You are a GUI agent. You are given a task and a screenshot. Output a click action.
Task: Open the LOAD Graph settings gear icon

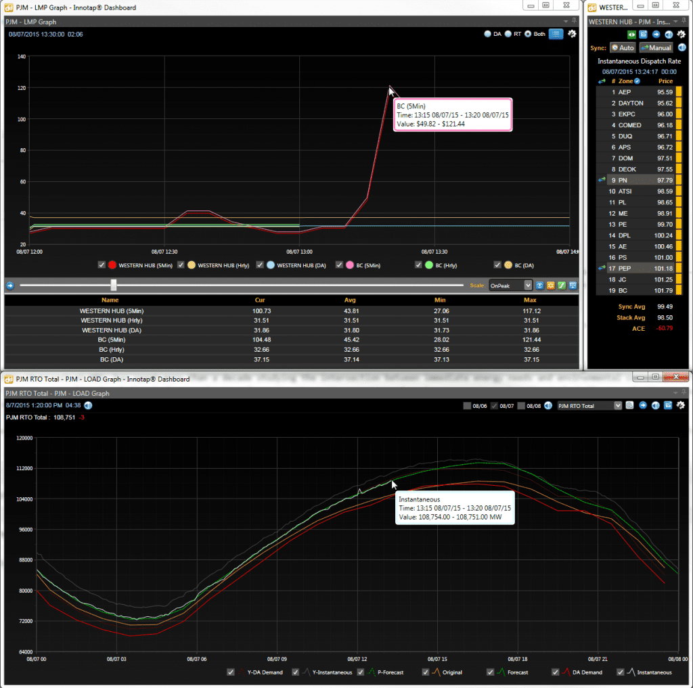point(681,405)
